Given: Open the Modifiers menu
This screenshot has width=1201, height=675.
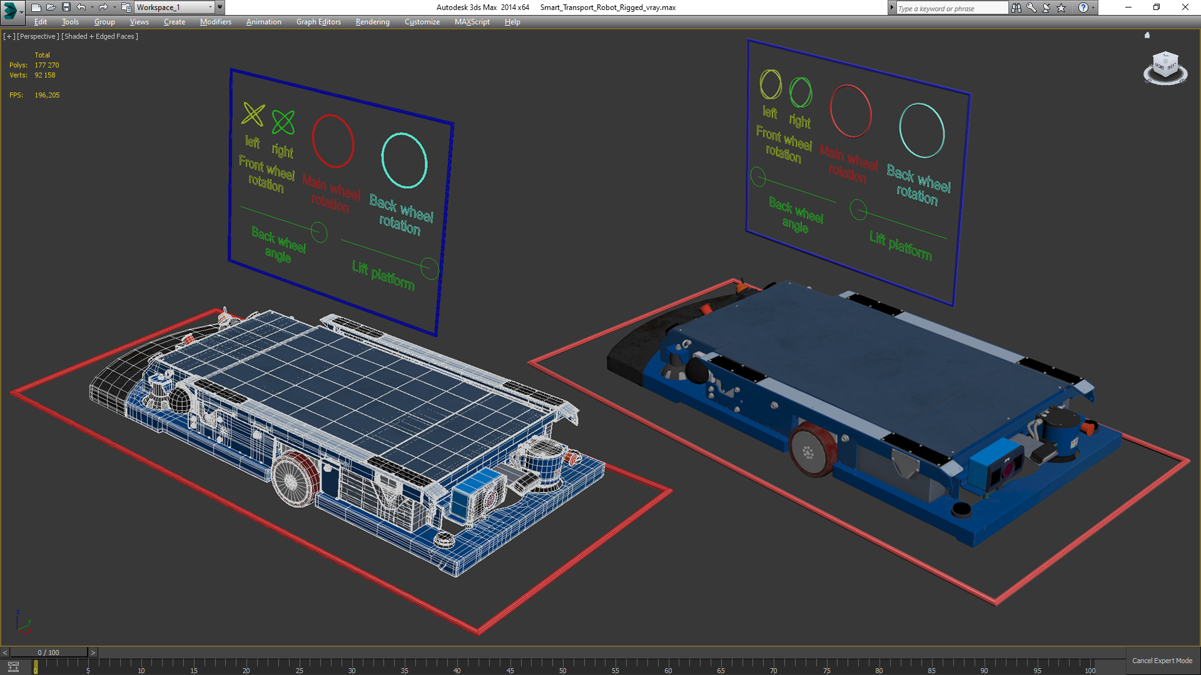Looking at the screenshot, I should coord(216,22).
